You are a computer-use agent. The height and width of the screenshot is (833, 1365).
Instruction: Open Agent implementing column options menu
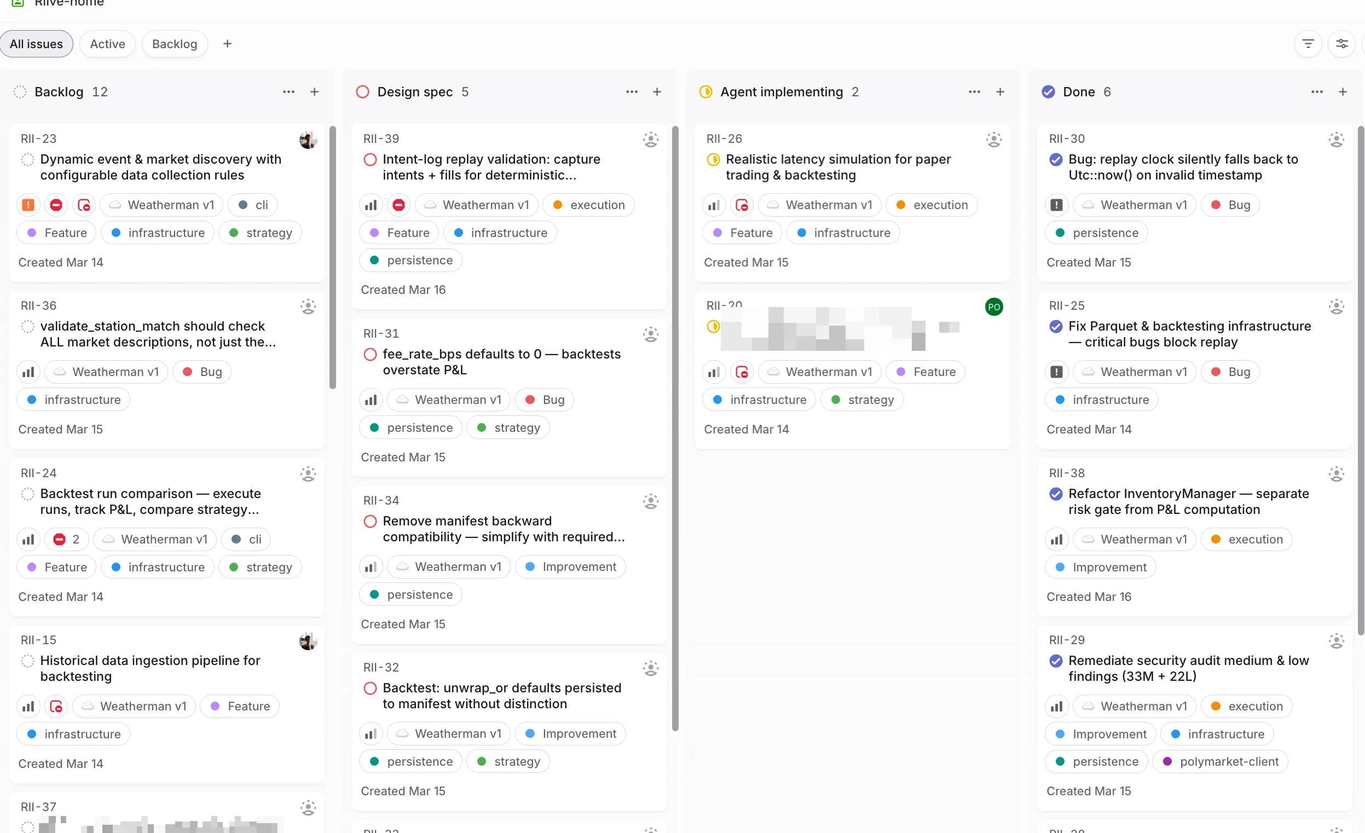coord(974,92)
